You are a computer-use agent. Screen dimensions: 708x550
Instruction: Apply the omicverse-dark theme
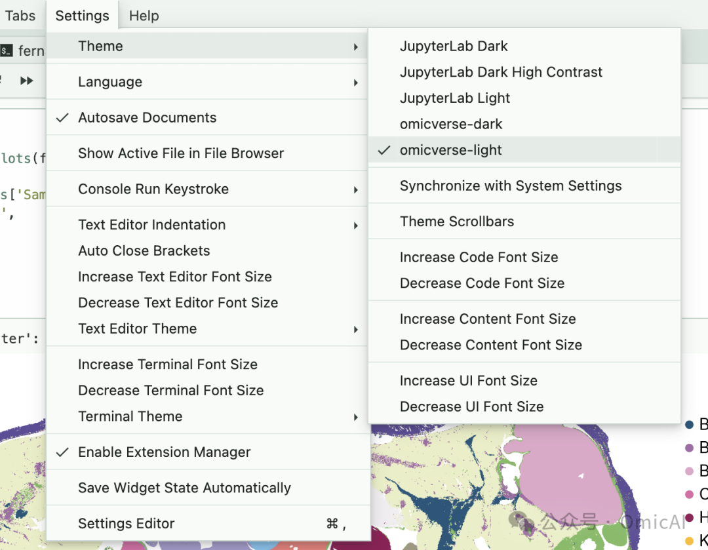524,124
